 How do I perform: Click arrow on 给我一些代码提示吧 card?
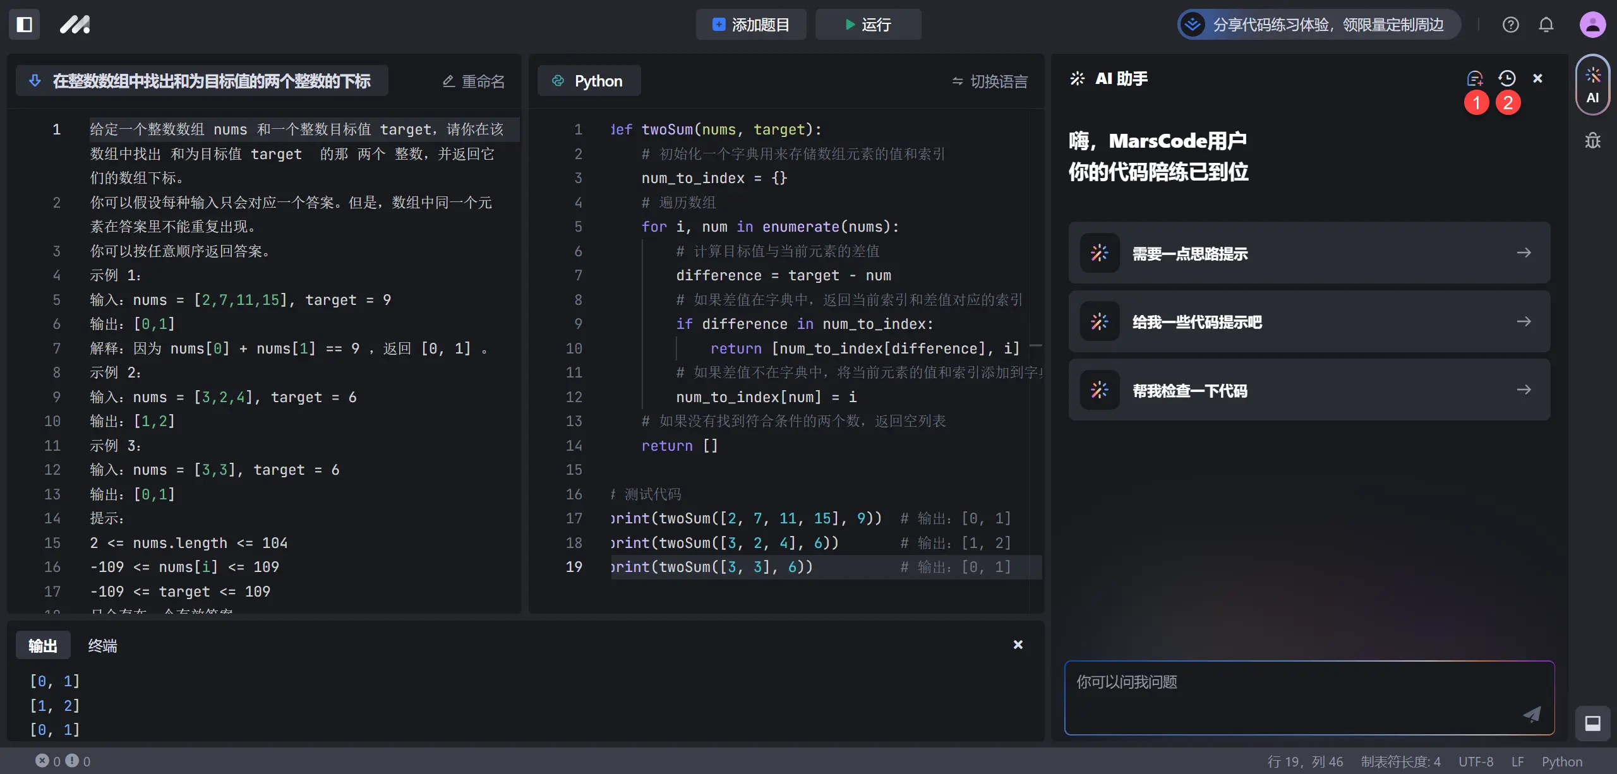pos(1524,321)
